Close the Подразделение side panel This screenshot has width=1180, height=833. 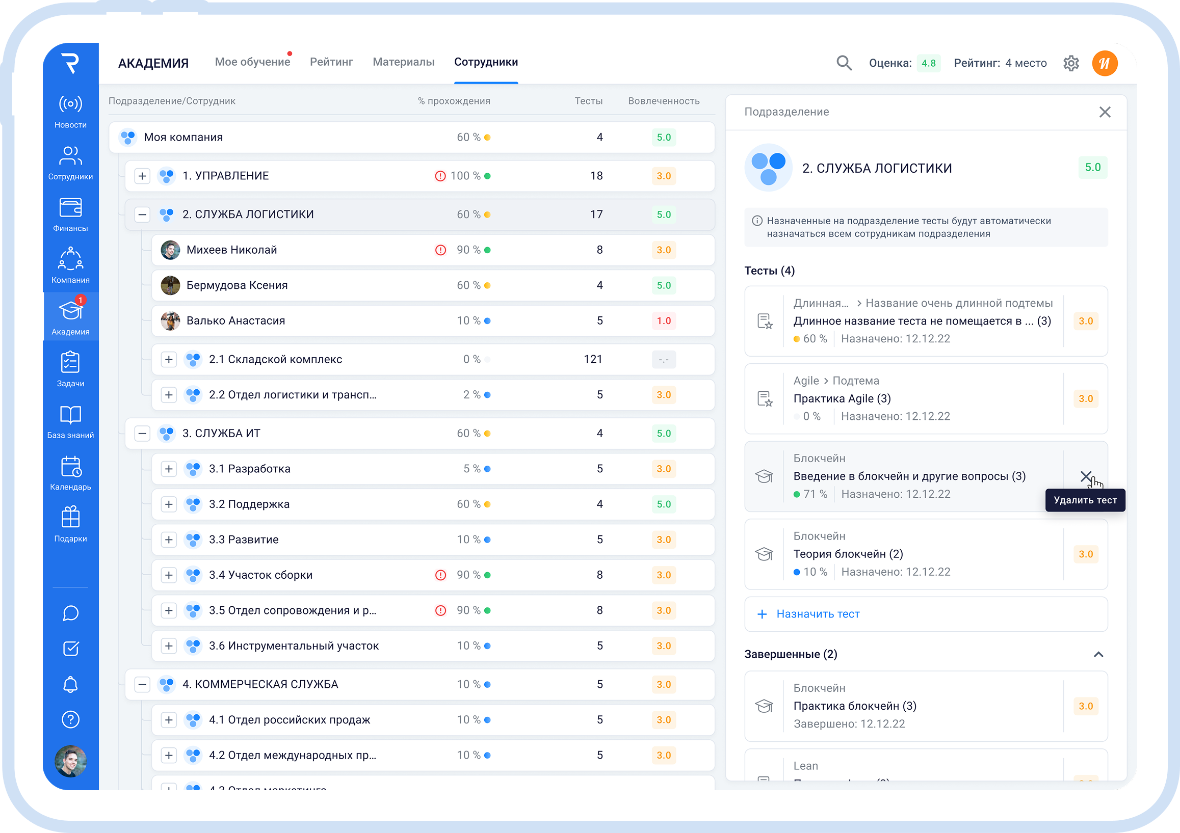pos(1105,112)
